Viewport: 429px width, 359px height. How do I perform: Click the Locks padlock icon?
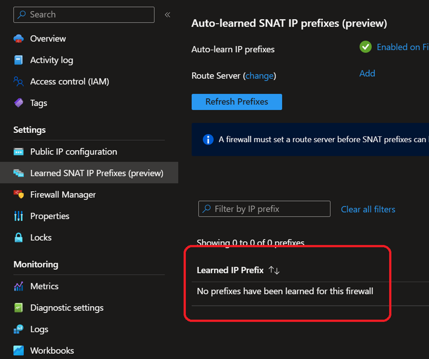(19, 237)
